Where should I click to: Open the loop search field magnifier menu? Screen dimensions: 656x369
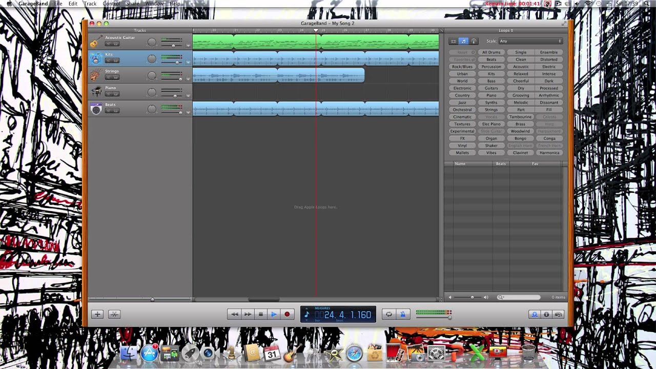(x=501, y=297)
